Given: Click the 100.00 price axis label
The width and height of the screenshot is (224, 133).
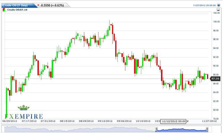Looking at the screenshot, I should click(216, 21).
